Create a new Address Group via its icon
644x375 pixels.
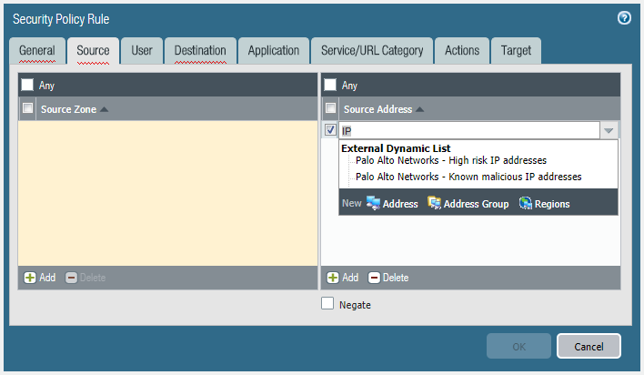coord(434,203)
